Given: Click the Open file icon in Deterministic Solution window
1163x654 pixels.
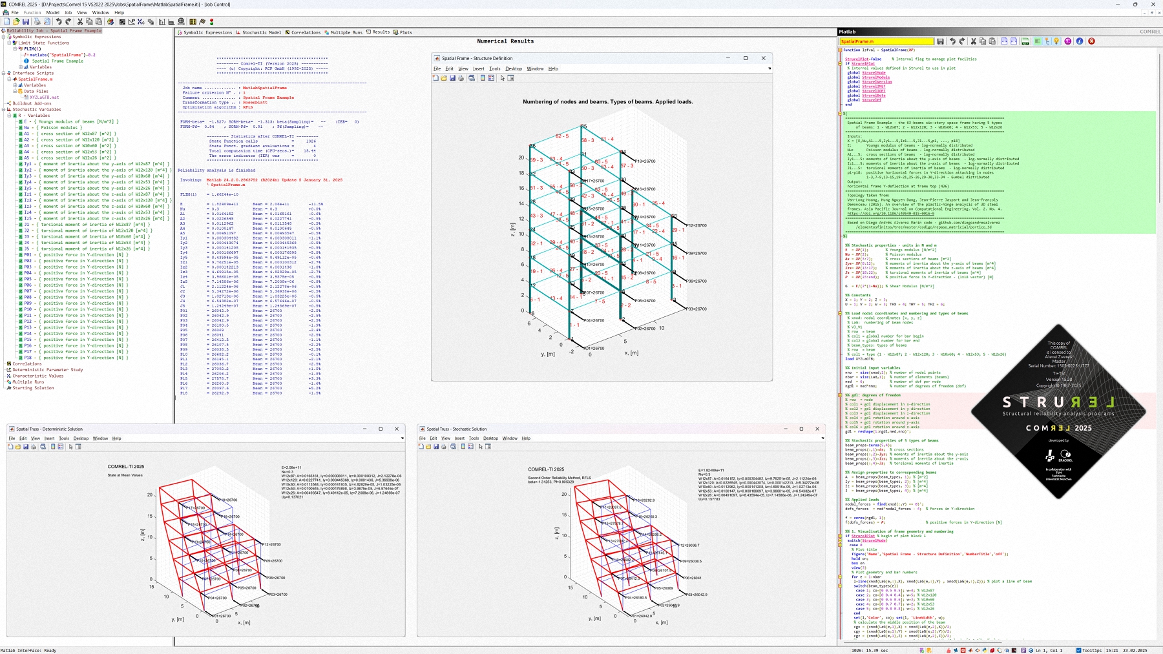Looking at the screenshot, I should click(18, 447).
